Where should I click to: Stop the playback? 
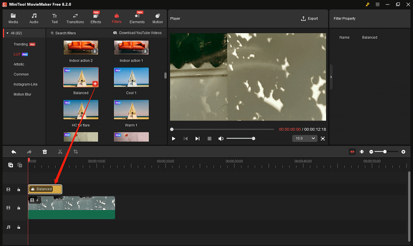point(209,139)
